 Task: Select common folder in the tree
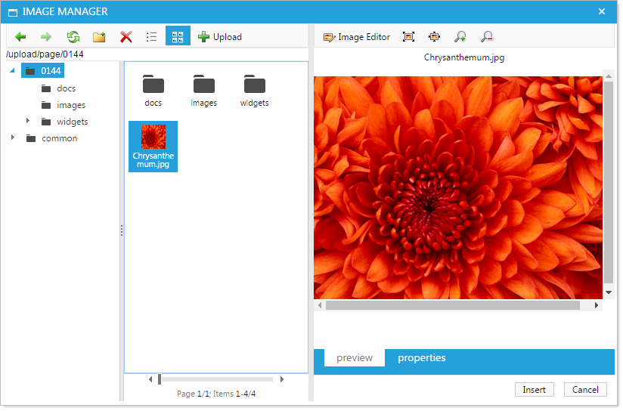click(51, 138)
